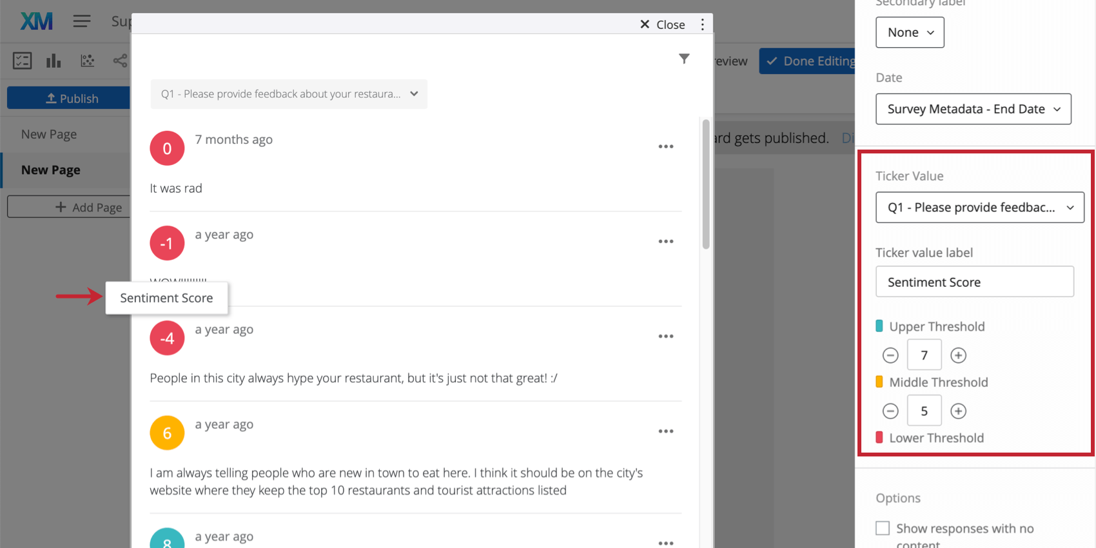
Task: Expand the Ticker Value Q1 dropdown
Action: (x=979, y=208)
